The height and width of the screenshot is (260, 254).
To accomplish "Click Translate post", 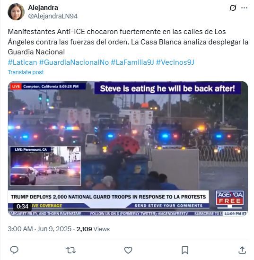I will [x=26, y=72].
